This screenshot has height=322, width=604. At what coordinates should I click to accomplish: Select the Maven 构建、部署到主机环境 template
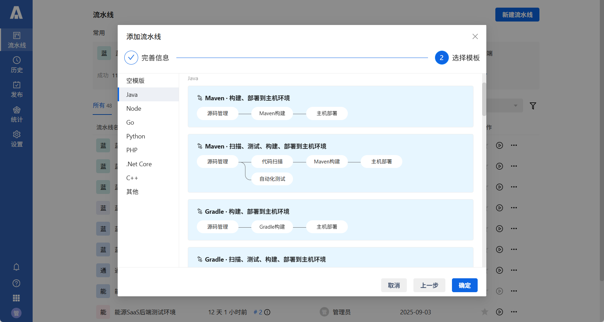[x=330, y=107]
